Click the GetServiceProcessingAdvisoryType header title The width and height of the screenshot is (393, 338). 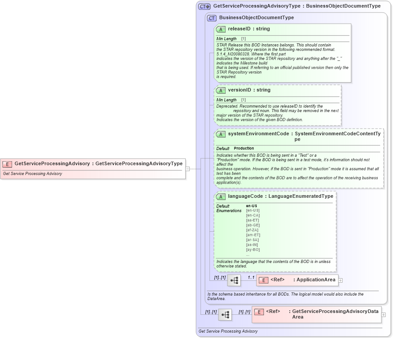297,6
